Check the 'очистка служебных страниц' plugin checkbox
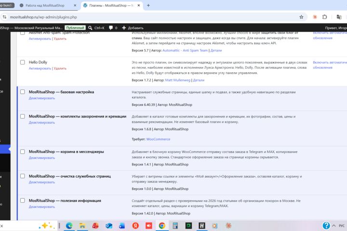Screen dimensions: 347x231 pos(22,176)
